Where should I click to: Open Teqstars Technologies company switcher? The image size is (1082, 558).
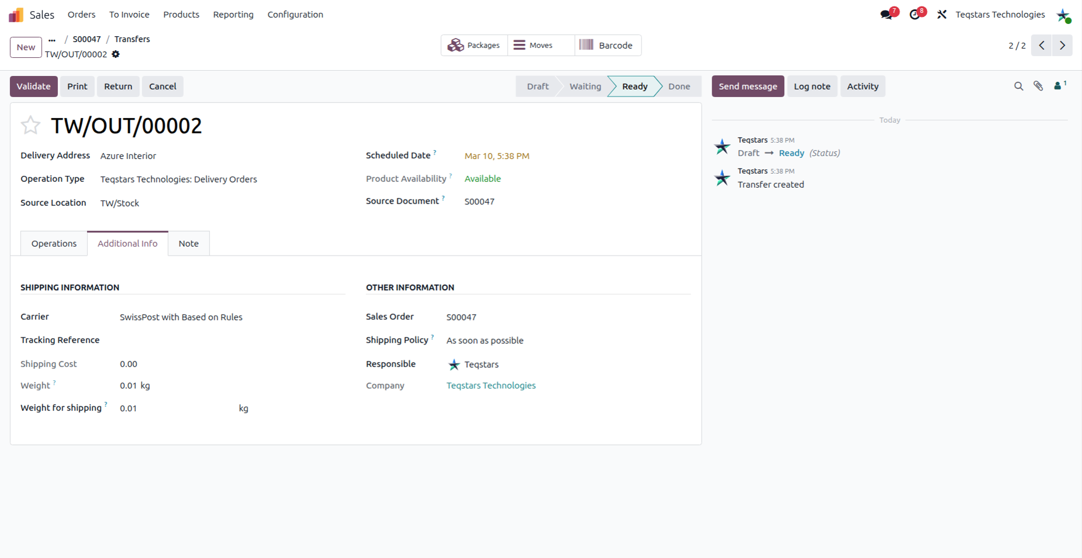click(1000, 15)
